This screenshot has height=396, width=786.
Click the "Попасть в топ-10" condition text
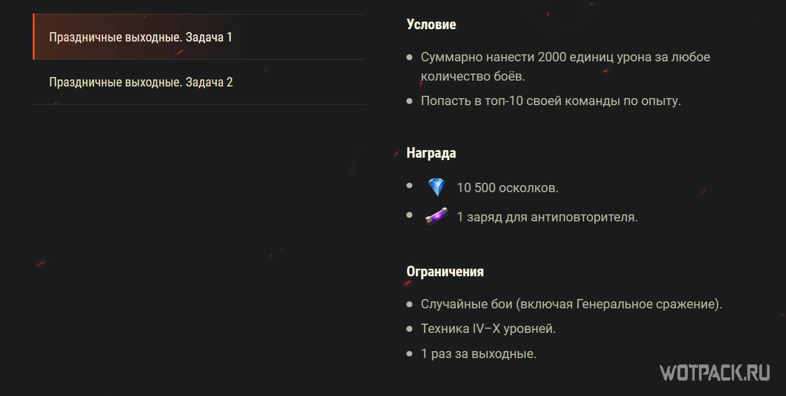551,101
